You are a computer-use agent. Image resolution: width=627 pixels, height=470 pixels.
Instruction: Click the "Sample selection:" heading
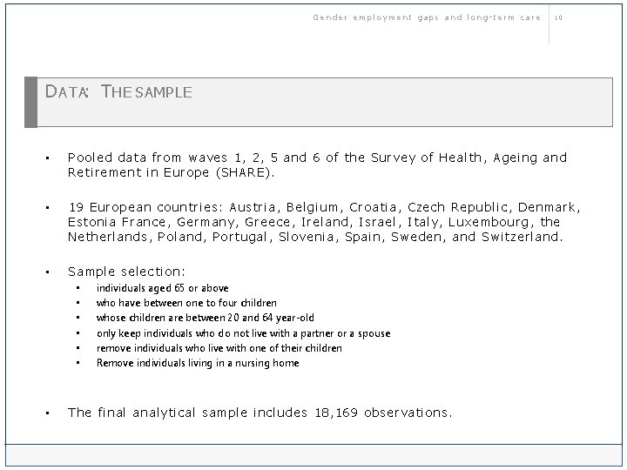click(126, 272)
